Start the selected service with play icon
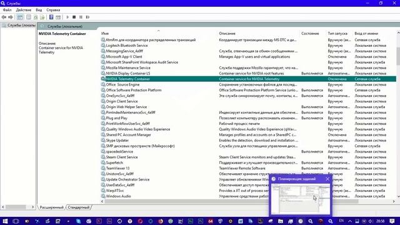400x225 pixels. point(67,17)
